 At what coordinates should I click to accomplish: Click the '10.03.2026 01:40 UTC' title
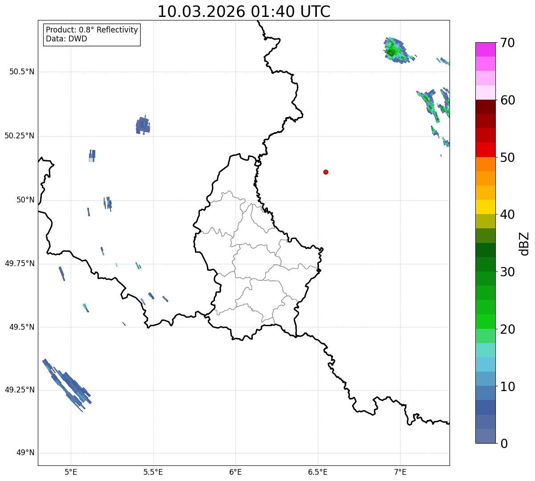tap(244, 12)
